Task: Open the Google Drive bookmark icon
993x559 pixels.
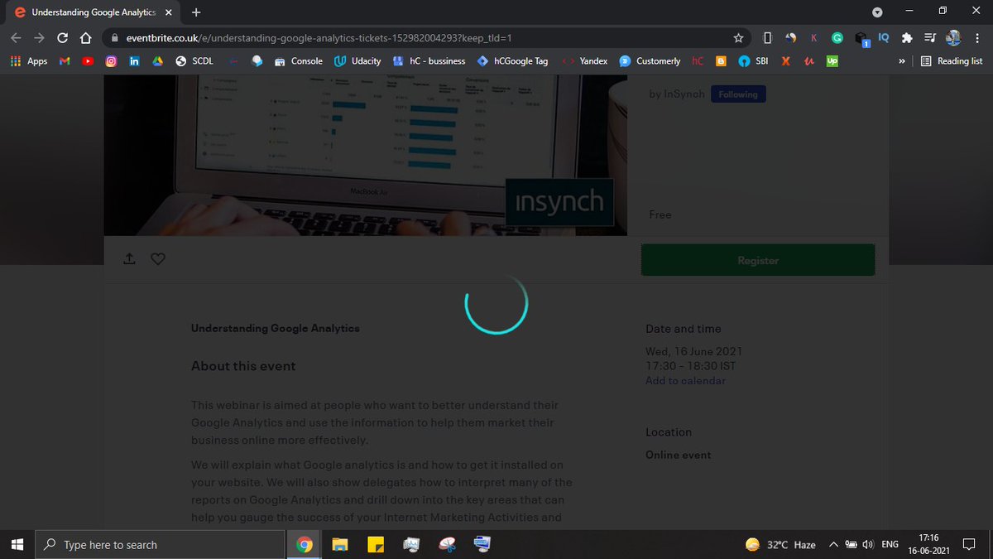Action: coord(157,61)
